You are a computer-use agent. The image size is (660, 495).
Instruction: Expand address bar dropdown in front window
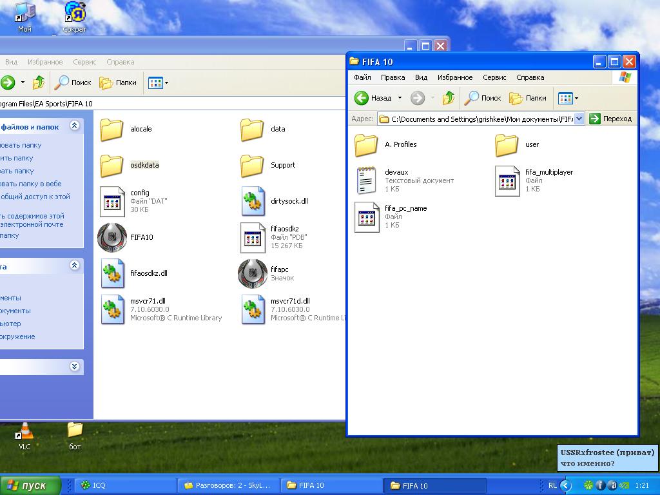tap(579, 119)
